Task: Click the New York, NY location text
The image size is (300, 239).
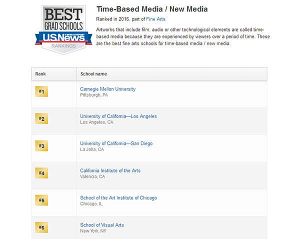Action: (x=93, y=231)
